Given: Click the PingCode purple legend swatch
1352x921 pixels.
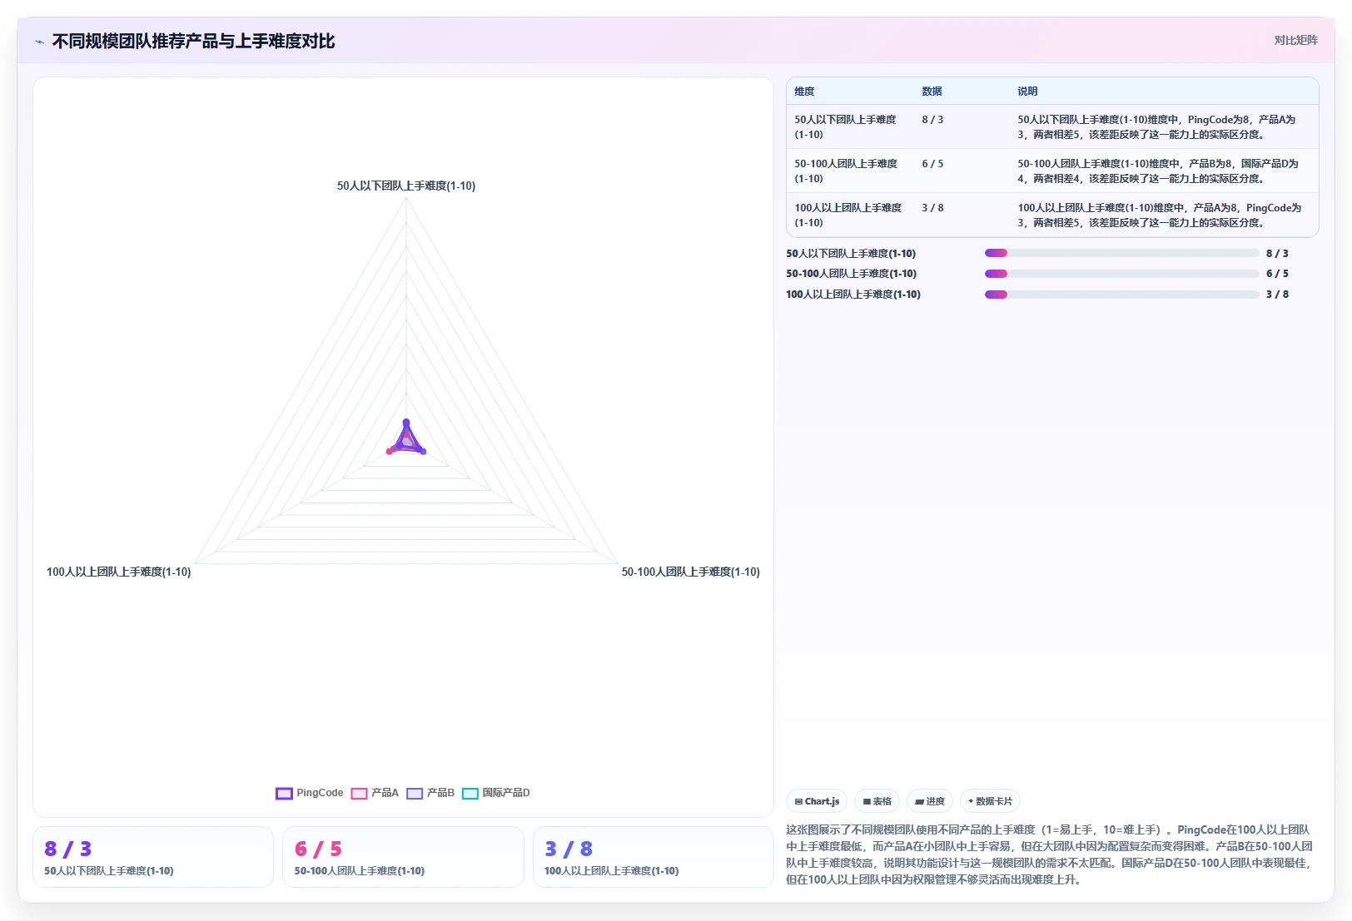Looking at the screenshot, I should 284,793.
